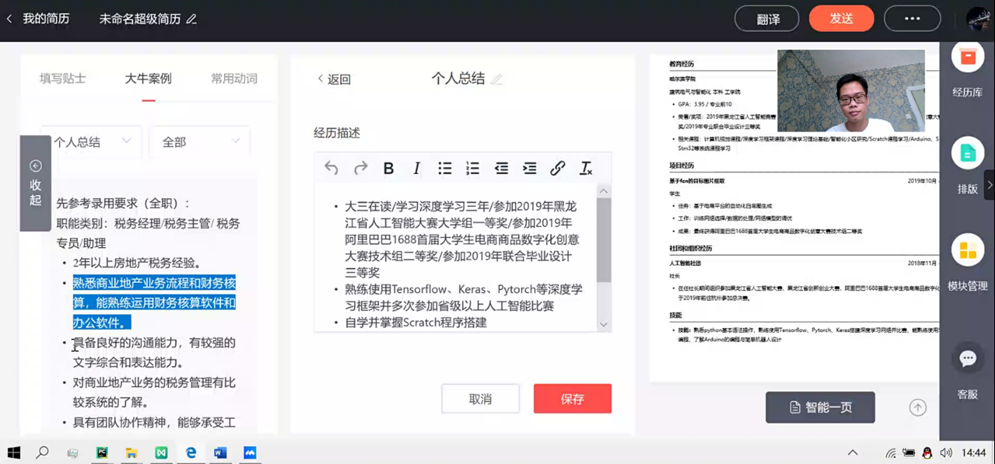Image resolution: width=995 pixels, height=464 pixels.
Task: Apply numbered list formatting
Action: click(x=473, y=168)
